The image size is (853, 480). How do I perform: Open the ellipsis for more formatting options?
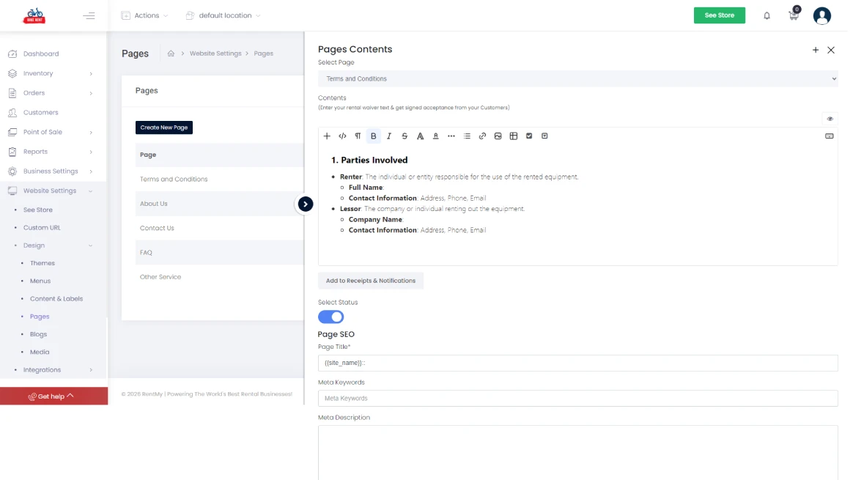(451, 136)
